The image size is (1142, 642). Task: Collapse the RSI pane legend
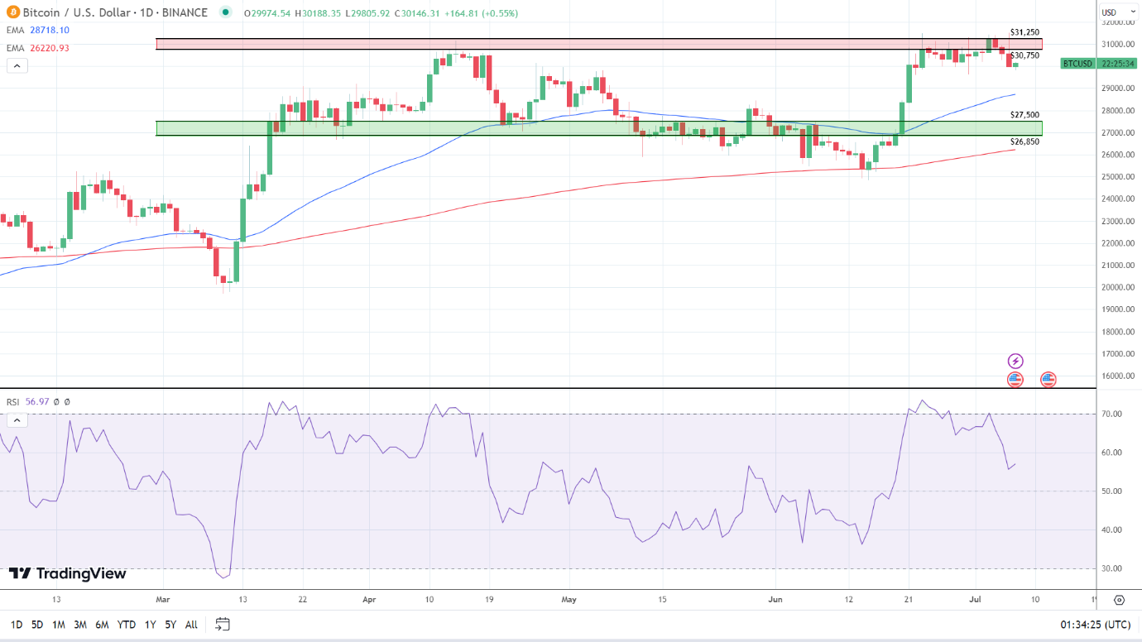click(x=17, y=420)
